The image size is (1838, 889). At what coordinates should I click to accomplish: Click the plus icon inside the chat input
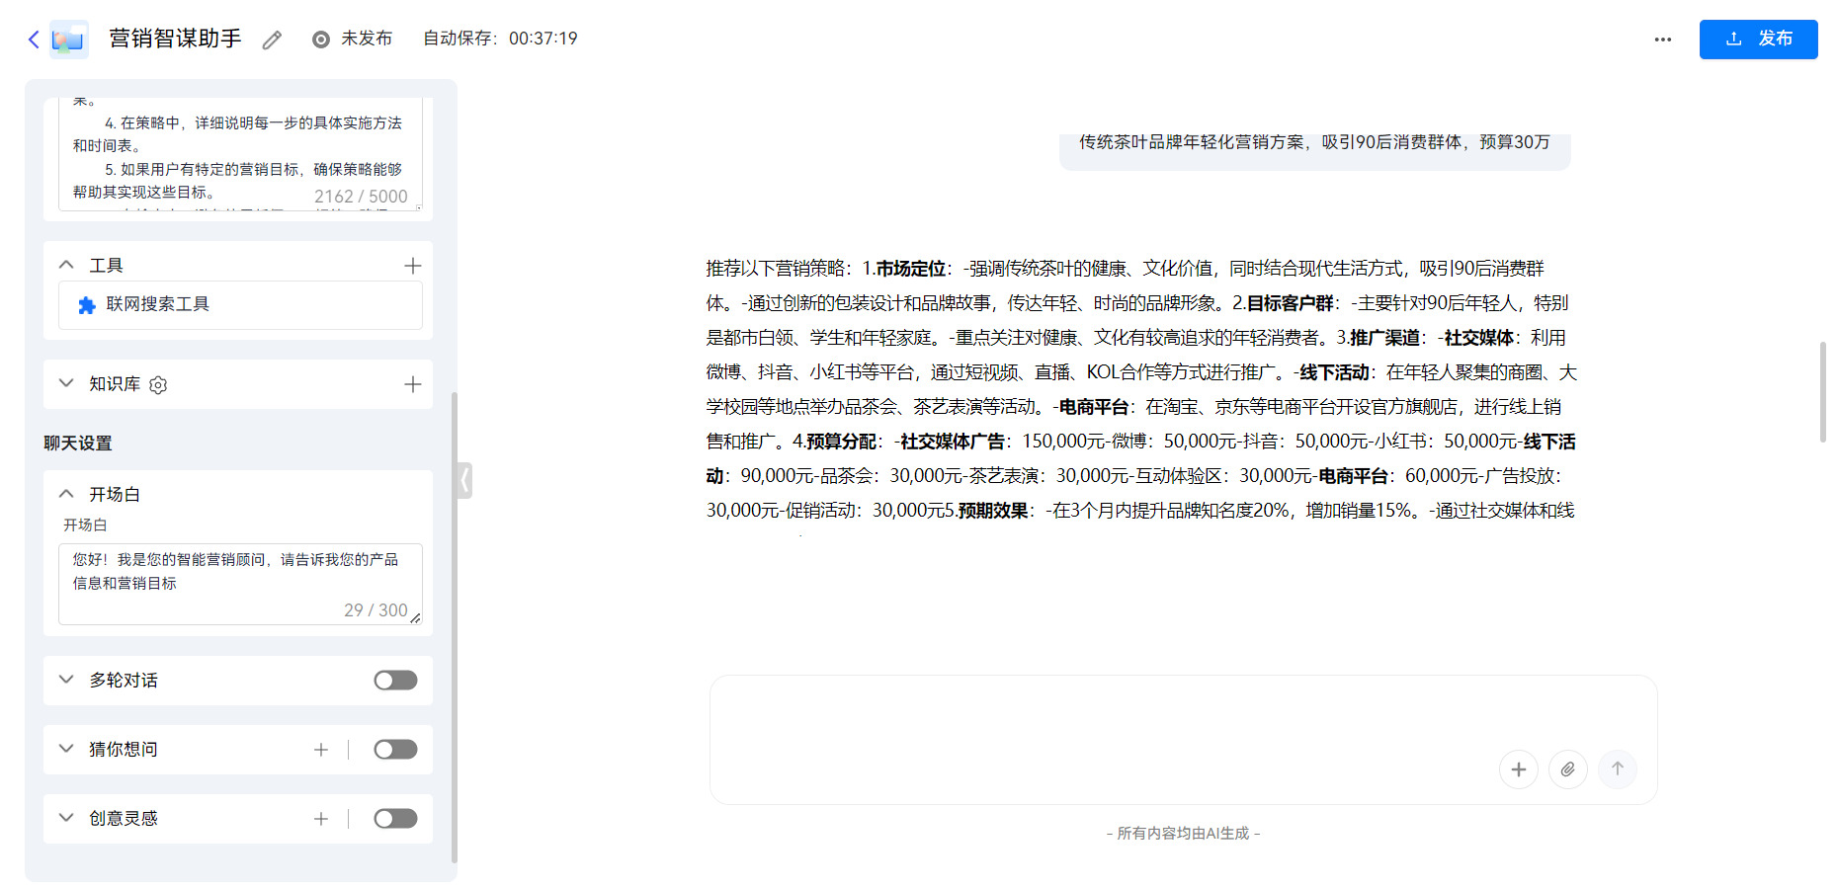1519,768
